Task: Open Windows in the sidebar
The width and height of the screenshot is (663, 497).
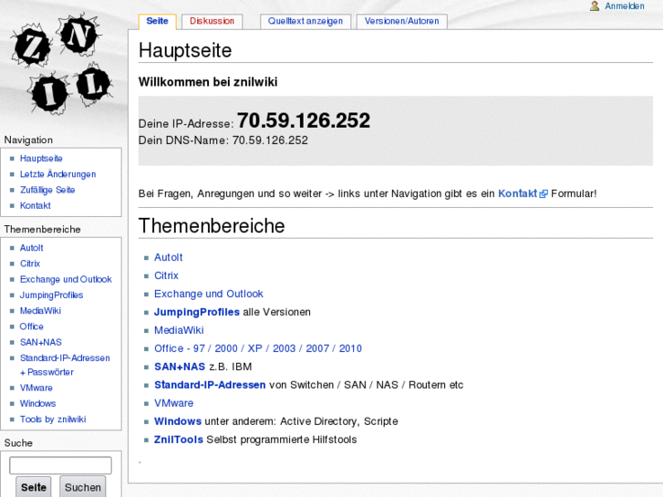Action: point(37,403)
